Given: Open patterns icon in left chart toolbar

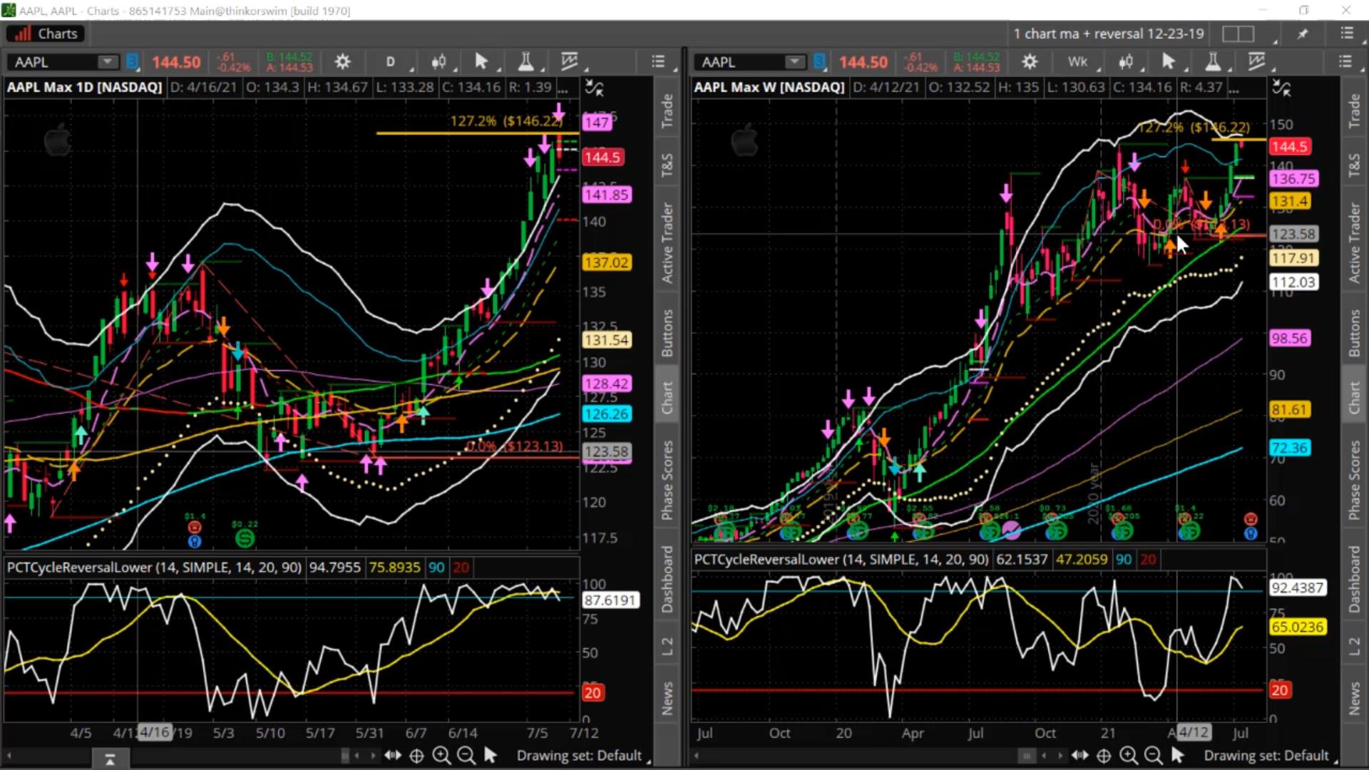Looking at the screenshot, I should coord(569,62).
